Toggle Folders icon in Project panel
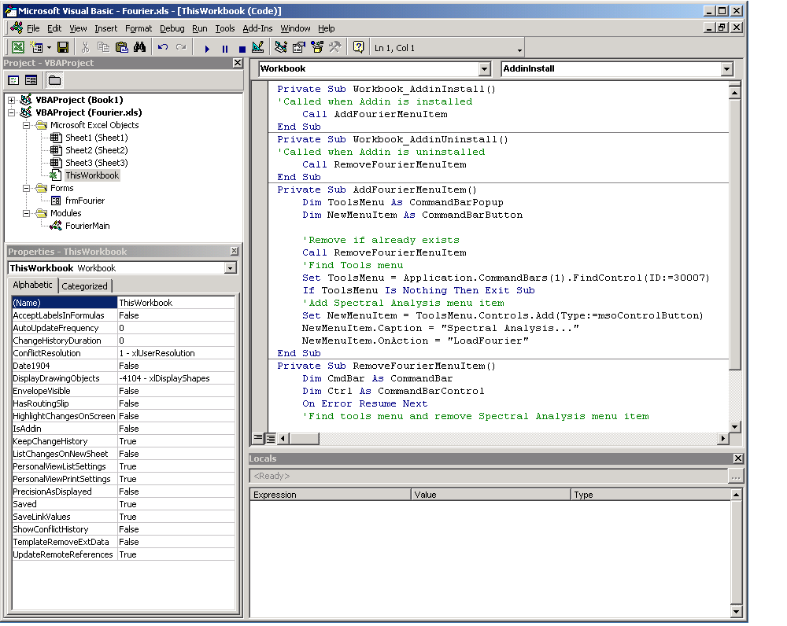The width and height of the screenshot is (787, 626). [54, 80]
